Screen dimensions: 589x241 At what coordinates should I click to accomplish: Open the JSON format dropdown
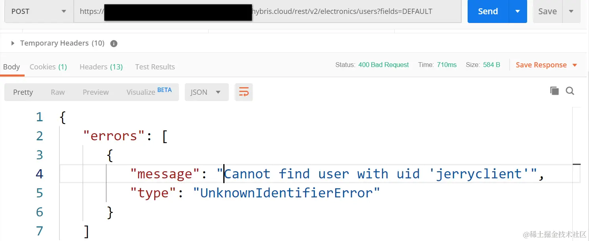coord(207,92)
